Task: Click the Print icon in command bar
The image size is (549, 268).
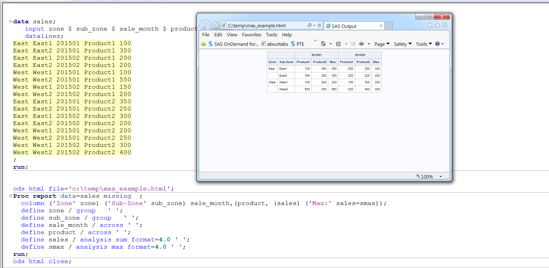Action: [x=361, y=44]
